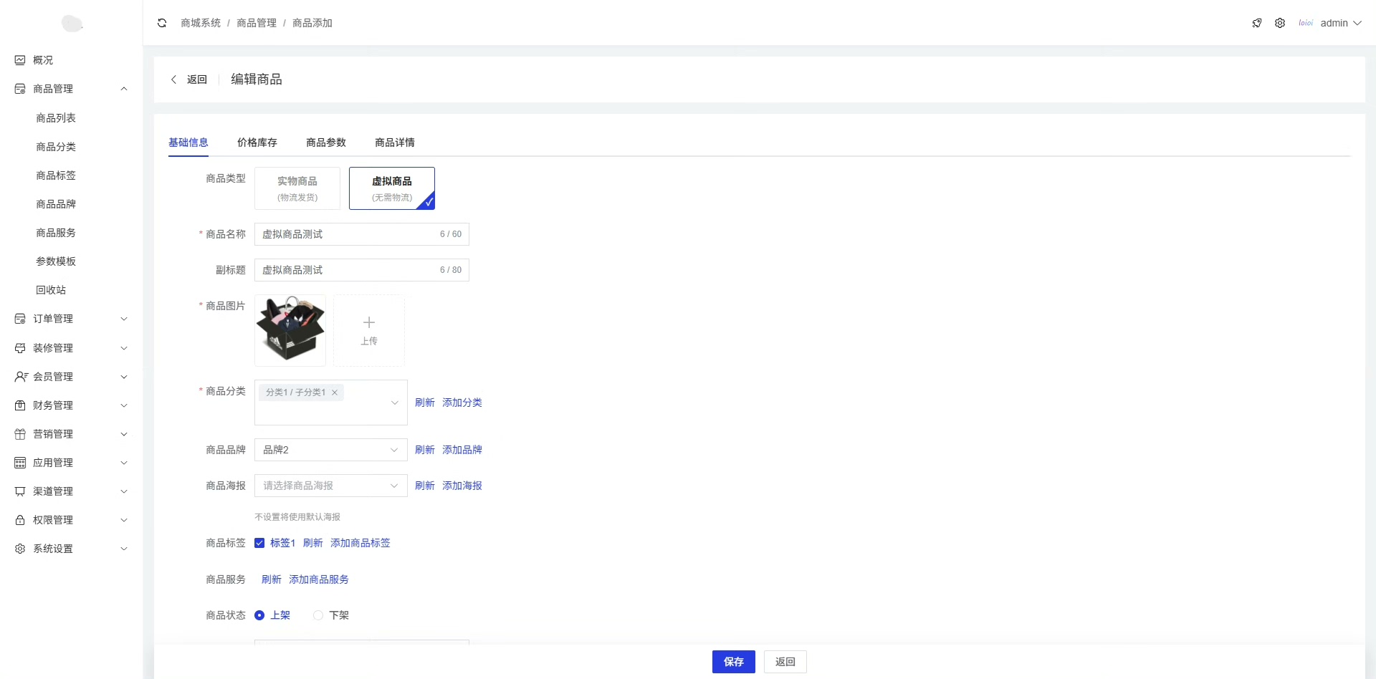Open 参数模板 in the sidebar
The height and width of the screenshot is (679, 1376).
(56, 261)
